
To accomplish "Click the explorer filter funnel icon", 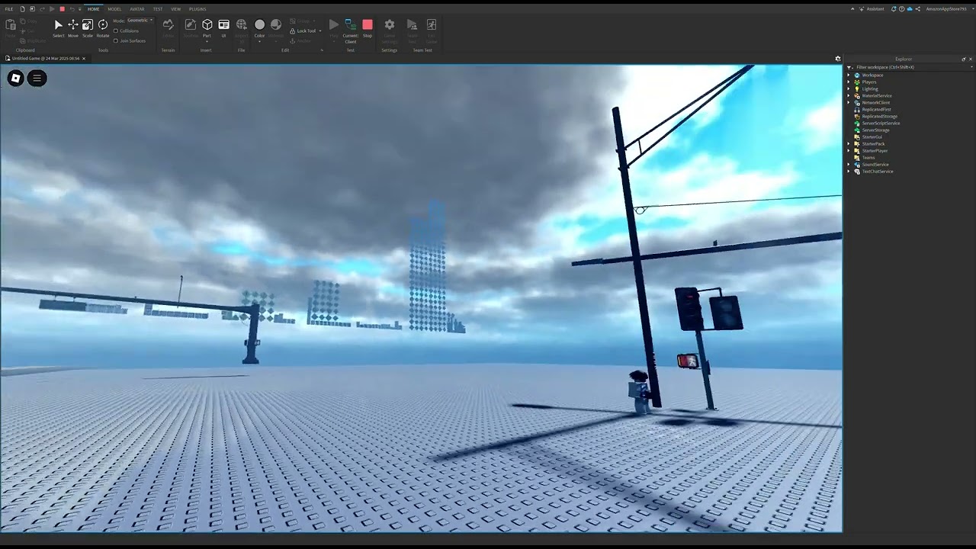I will pyautogui.click(x=849, y=67).
